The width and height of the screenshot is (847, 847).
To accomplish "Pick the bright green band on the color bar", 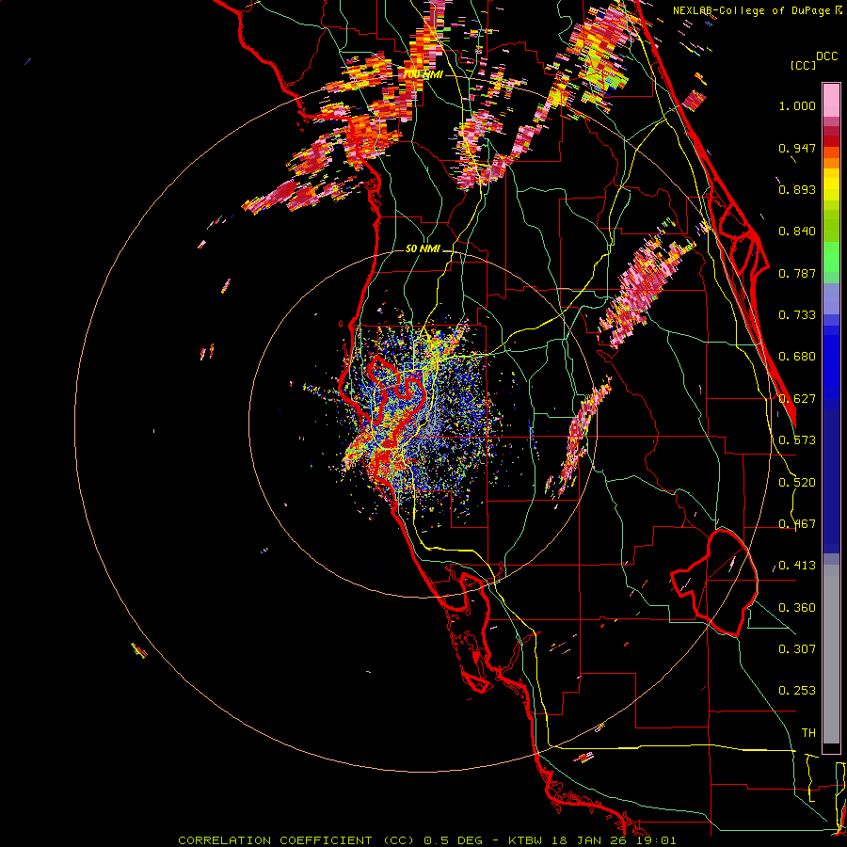I will pyautogui.click(x=831, y=257).
